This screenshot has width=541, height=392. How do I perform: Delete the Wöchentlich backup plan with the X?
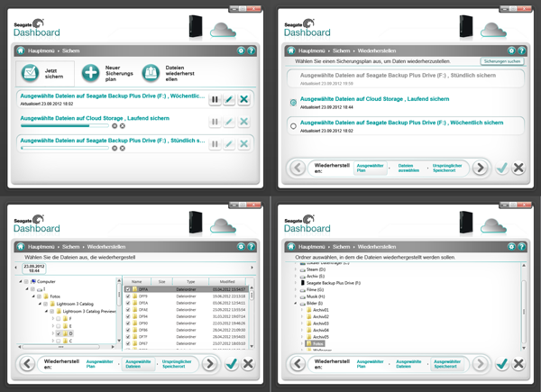tap(244, 99)
